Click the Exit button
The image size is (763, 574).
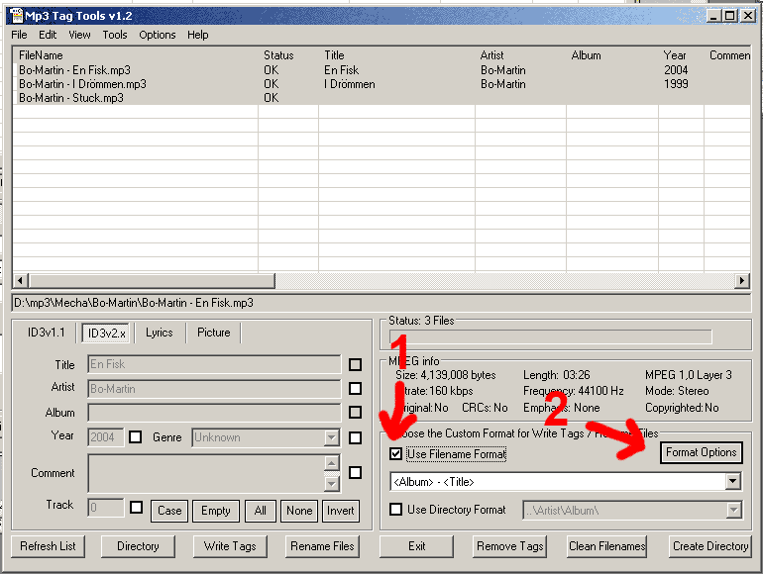point(416,546)
